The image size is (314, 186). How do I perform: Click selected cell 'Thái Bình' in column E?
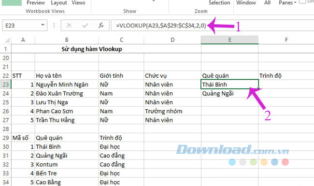229,84
